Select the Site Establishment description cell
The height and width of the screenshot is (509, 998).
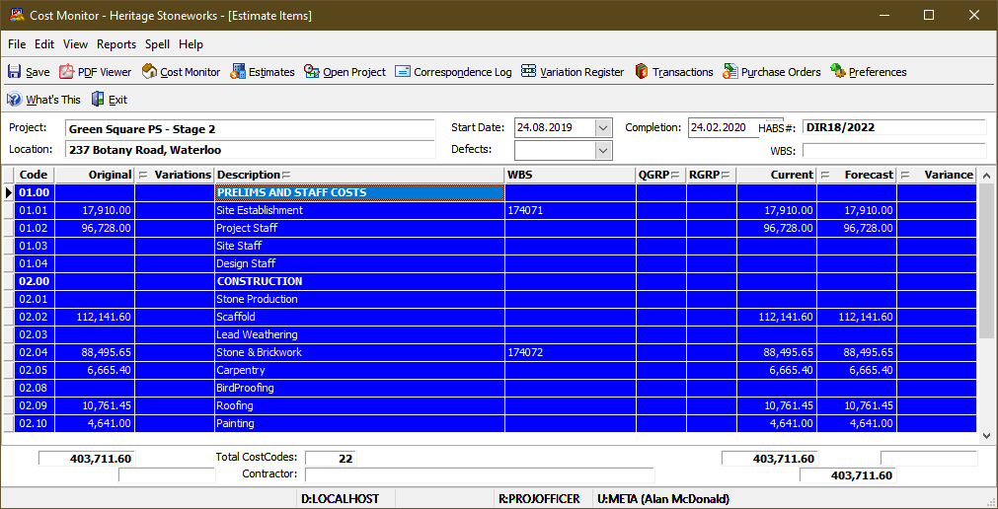pyautogui.click(x=359, y=210)
